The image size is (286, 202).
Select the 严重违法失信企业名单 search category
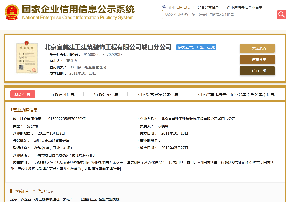244,7
